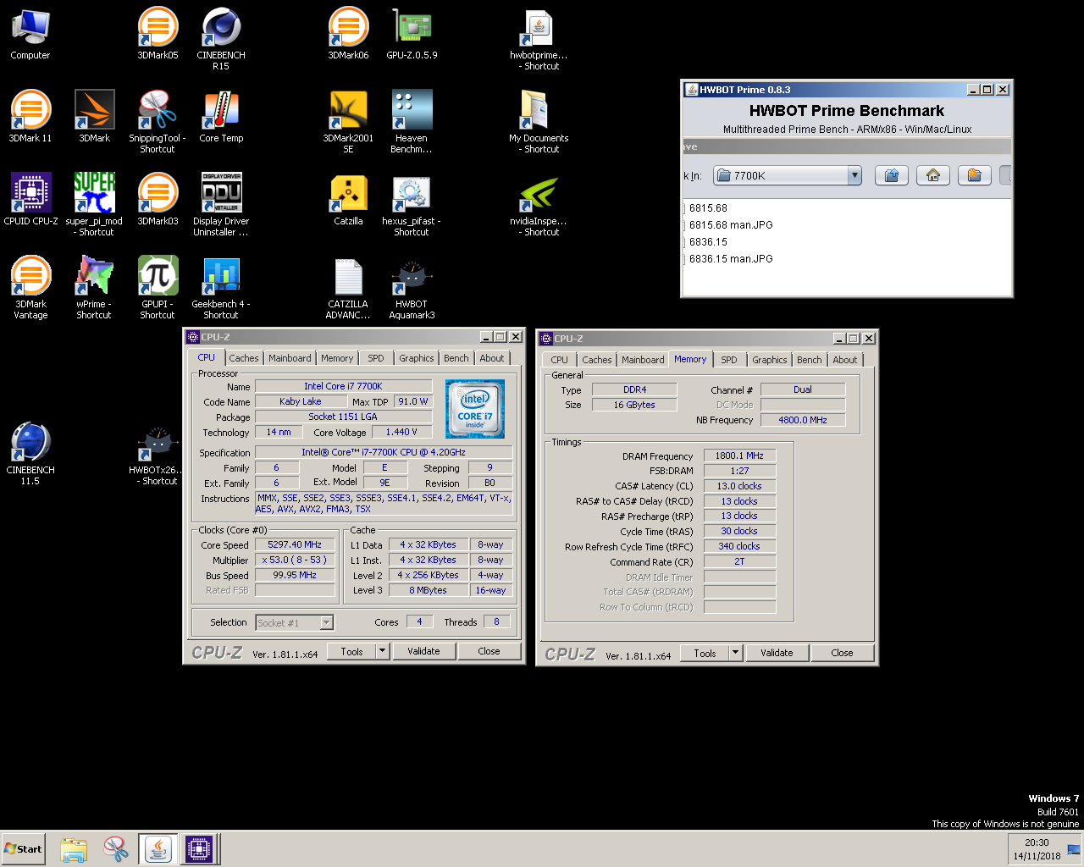Switch to CPU-Z taskbar item
1084x867 pixels.
(200, 849)
